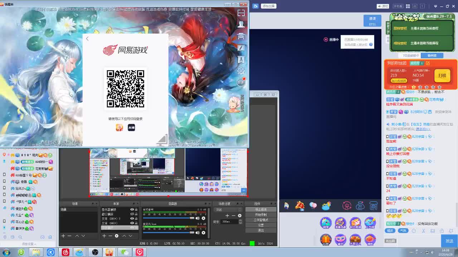Add a scene with the plus button in 场景 dock
458x257 pixels.
click(x=63, y=236)
